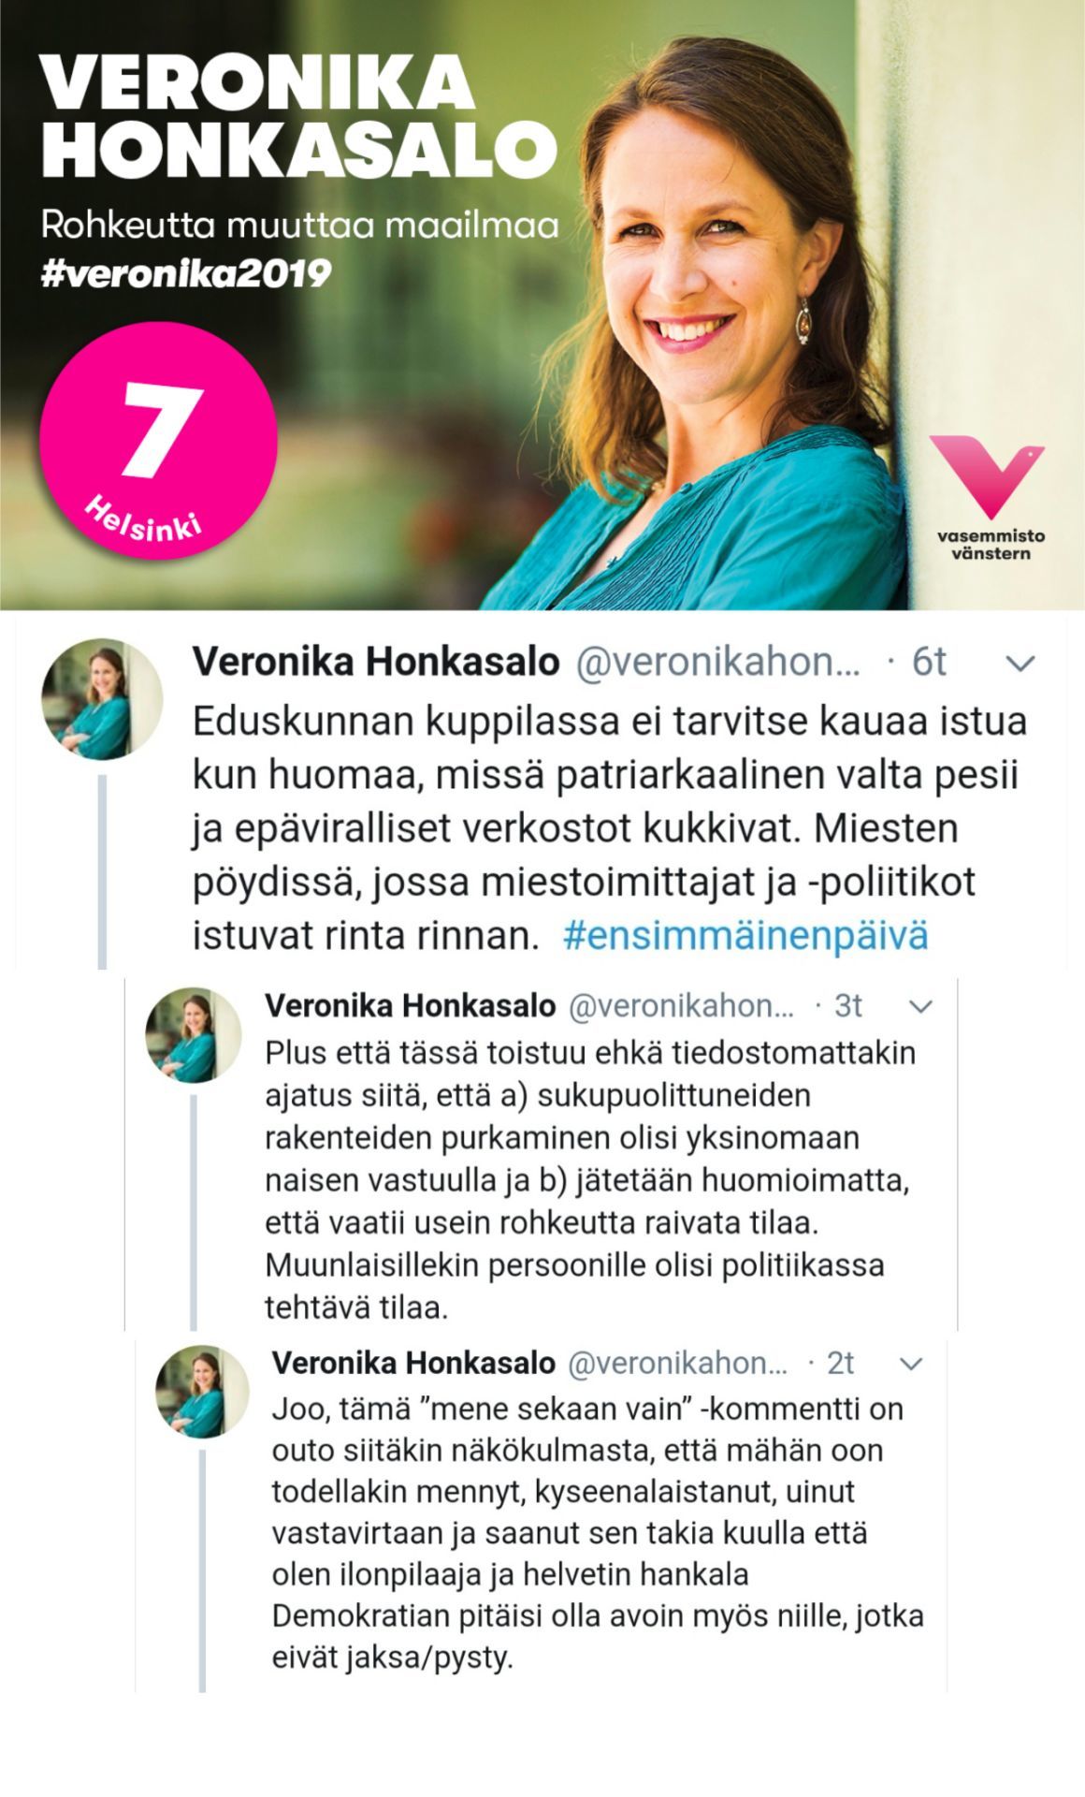Viewport: 1085px width, 1797px height.
Task: Click Veronika Honkasalo name on second tweet
Action: [x=411, y=1006]
